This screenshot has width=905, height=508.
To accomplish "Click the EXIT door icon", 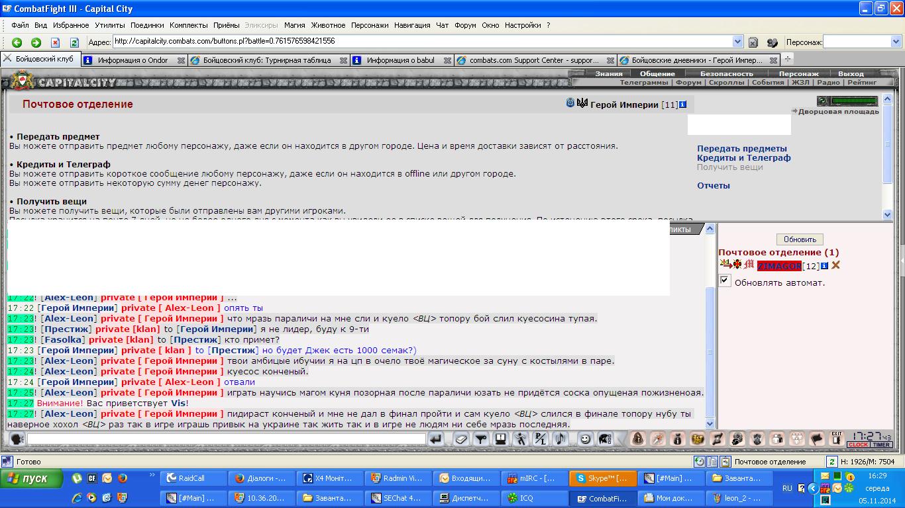I will pyautogui.click(x=836, y=438).
